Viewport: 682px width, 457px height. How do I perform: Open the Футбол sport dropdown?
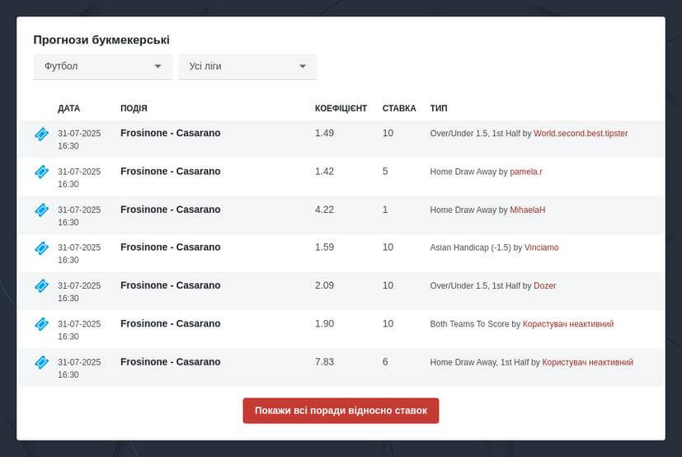102,67
